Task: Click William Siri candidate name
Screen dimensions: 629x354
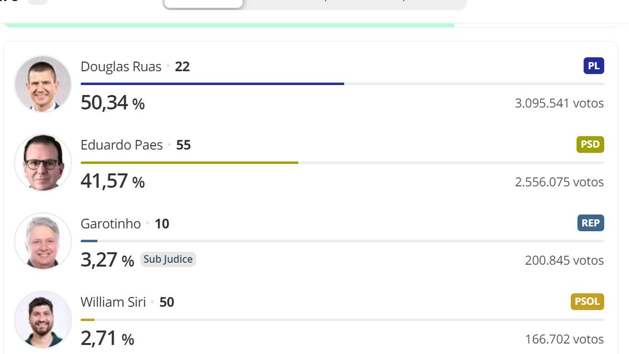Action: (113, 303)
